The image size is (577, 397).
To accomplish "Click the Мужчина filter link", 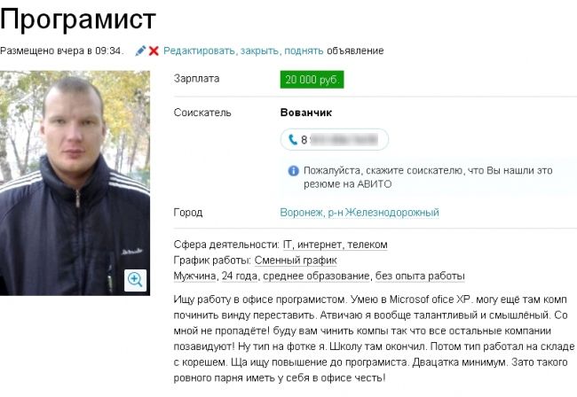I will pyautogui.click(x=194, y=276).
